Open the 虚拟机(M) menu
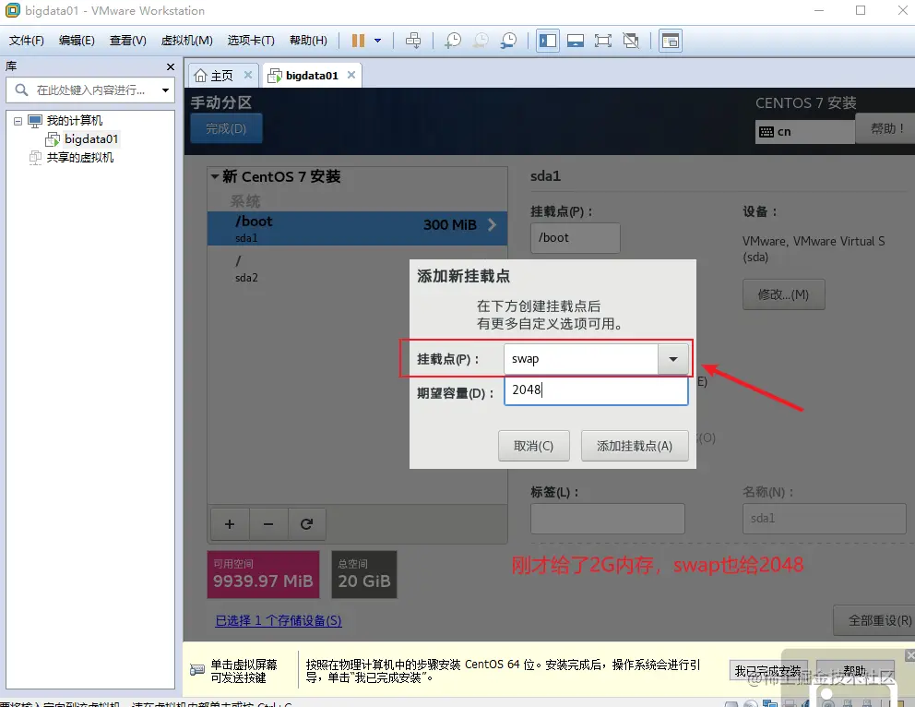Viewport: 915px width, 707px height. (x=186, y=41)
